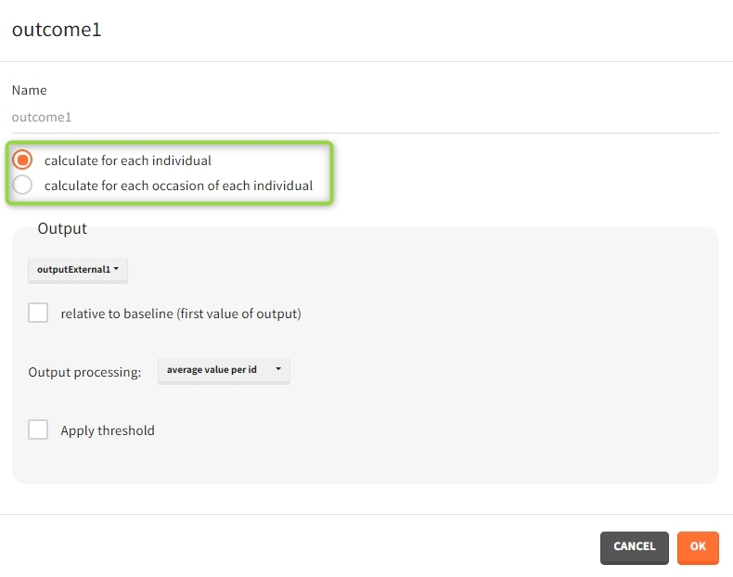Image resolution: width=733 pixels, height=577 pixels.
Task: Select 'calculate for each individual' radio button
Action: click(x=22, y=160)
